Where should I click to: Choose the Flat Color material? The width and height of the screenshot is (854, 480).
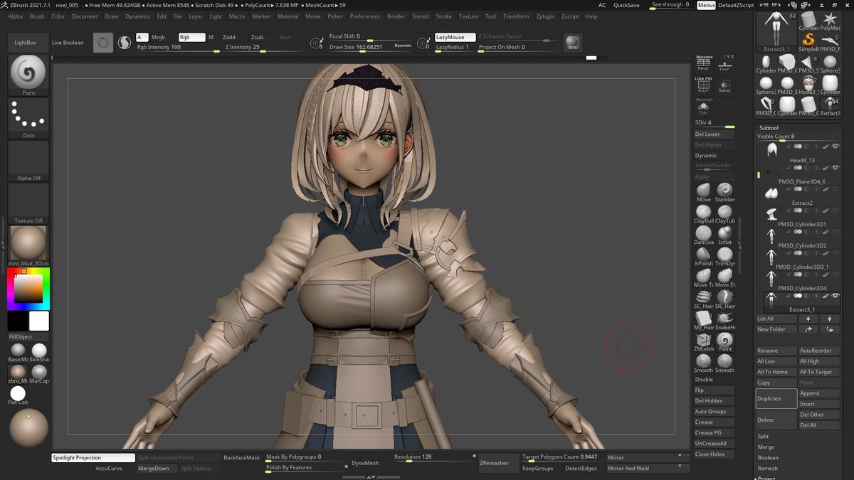click(18, 395)
